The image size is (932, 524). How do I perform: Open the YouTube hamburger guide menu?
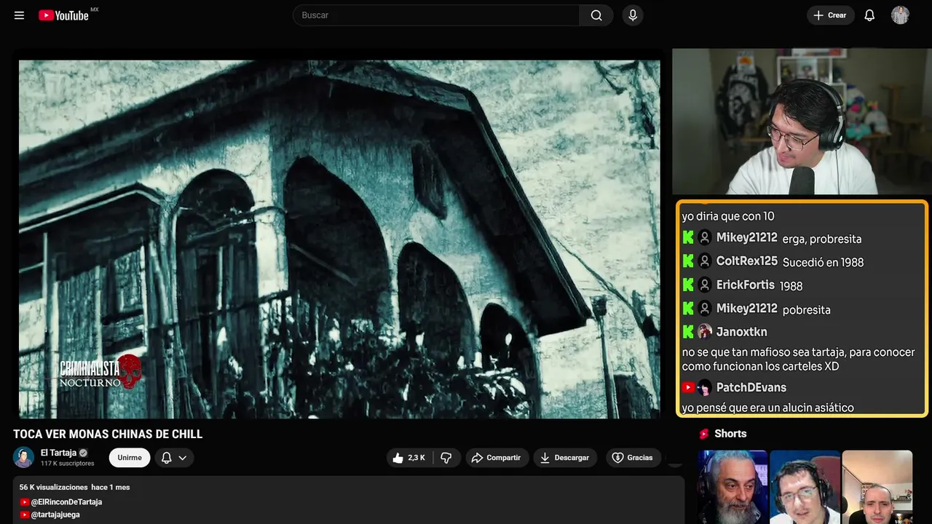[20, 15]
